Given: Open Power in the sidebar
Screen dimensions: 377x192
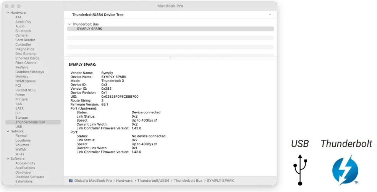Looking at the screenshot, I should coord(20,95).
